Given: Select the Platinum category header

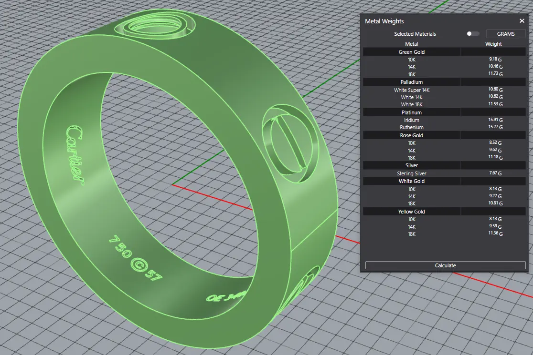Looking at the screenshot, I should coord(444,112).
